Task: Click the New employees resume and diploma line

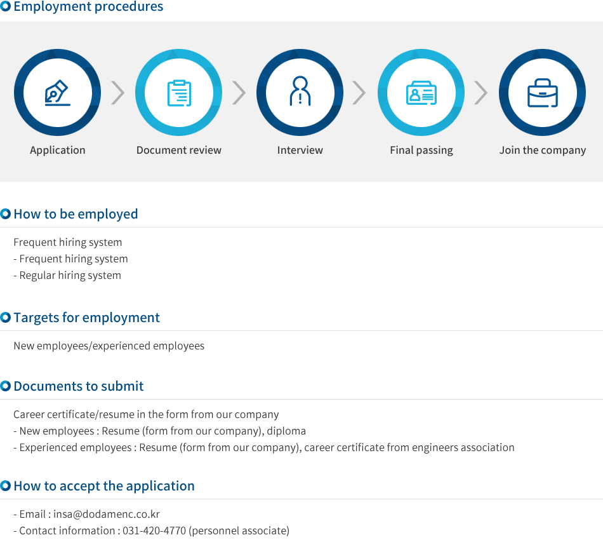Action: tap(159, 431)
